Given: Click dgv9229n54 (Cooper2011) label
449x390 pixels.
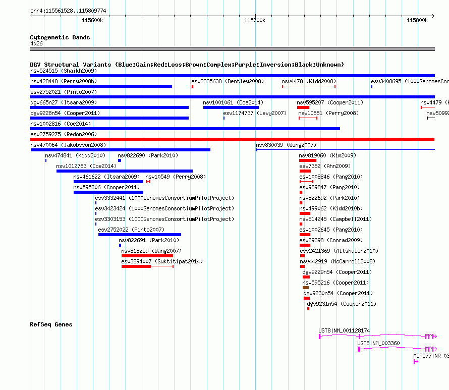Looking at the screenshot, I should [x=337, y=272].
